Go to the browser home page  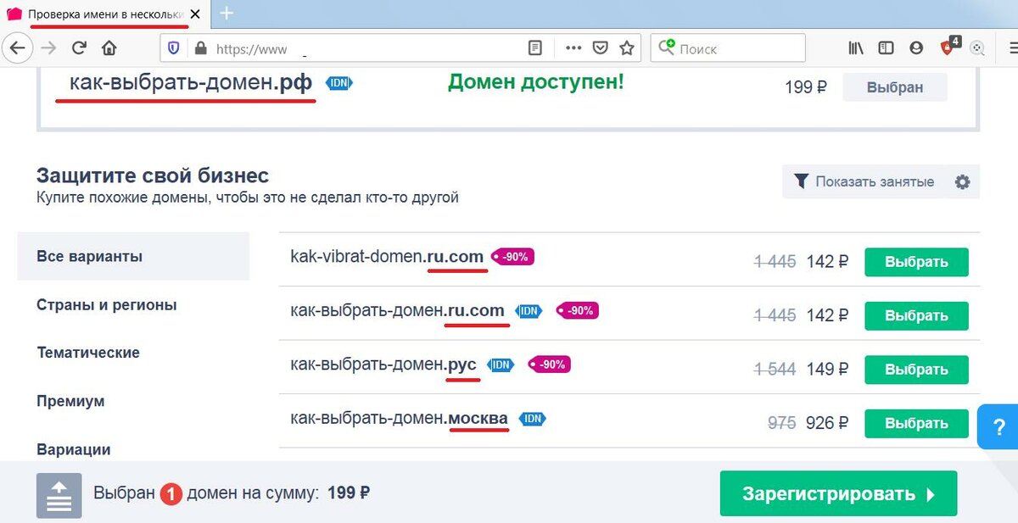pos(109,48)
